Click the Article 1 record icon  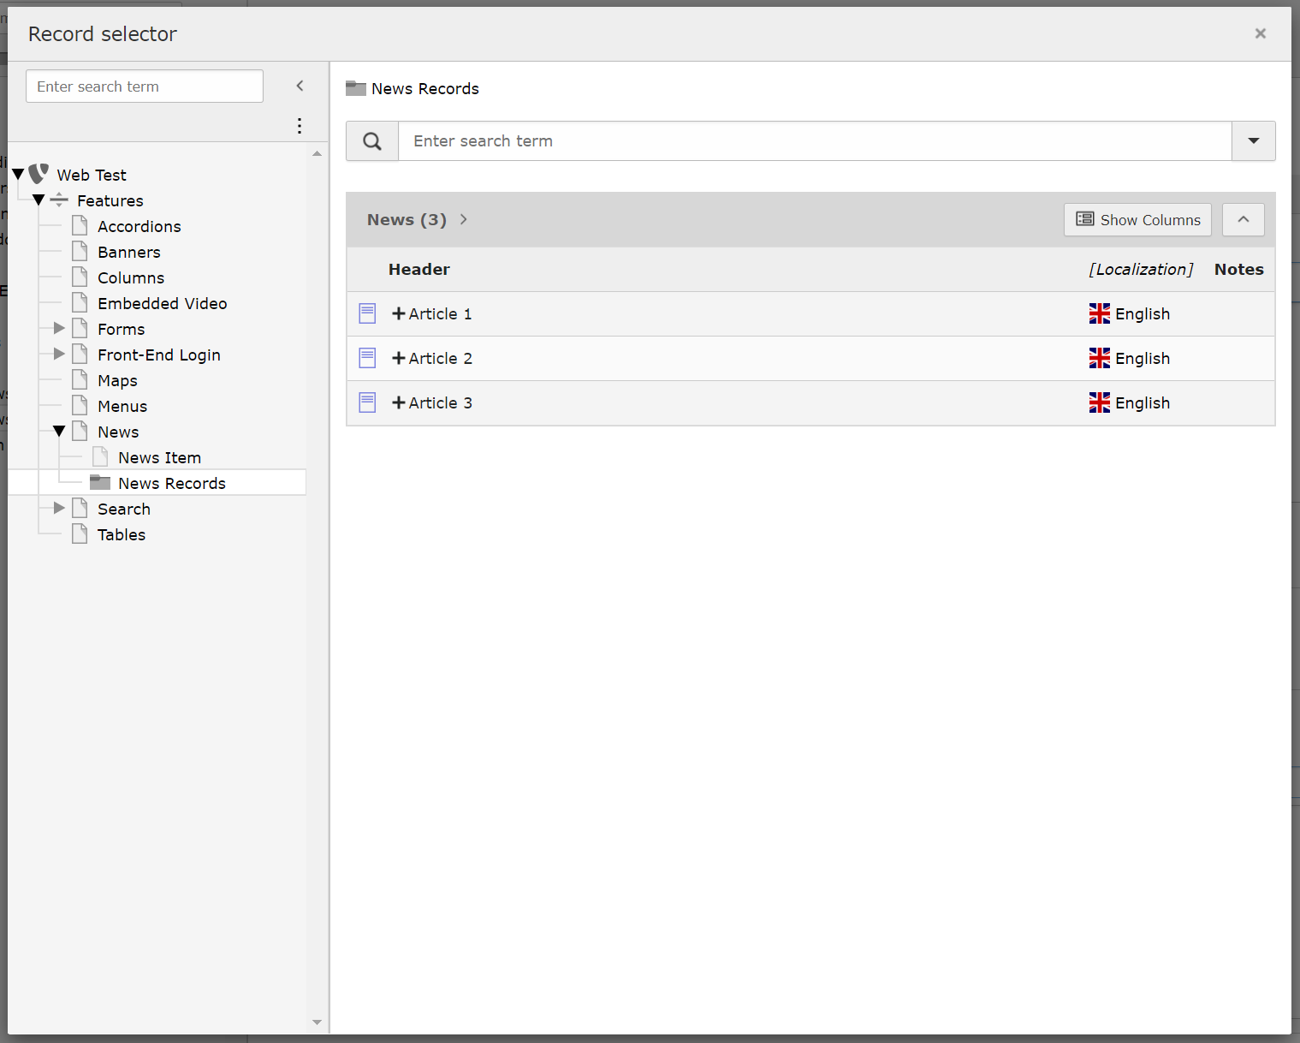367,313
